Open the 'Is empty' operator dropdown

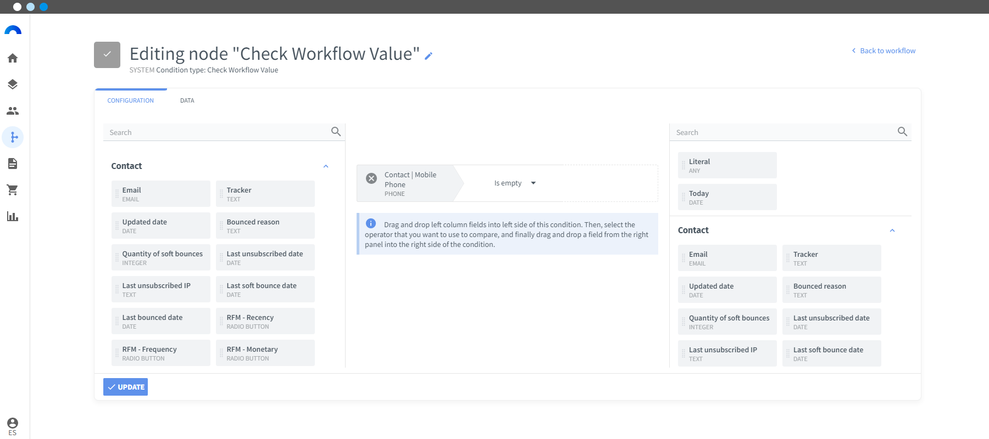click(x=515, y=183)
